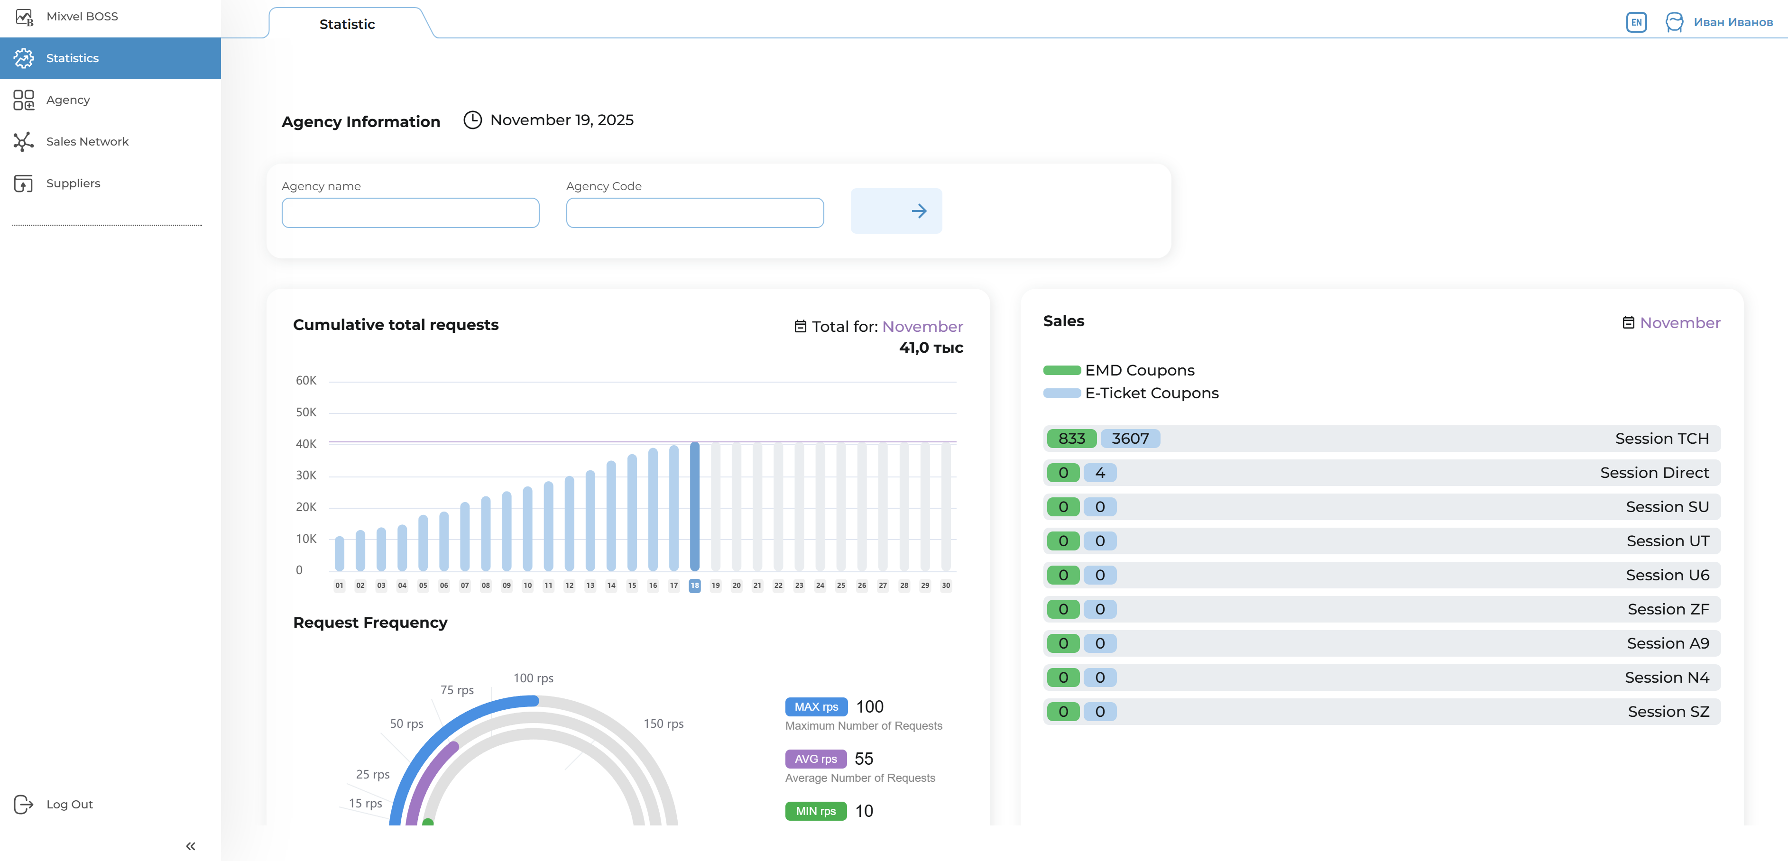Click the Suppliers upload box icon

tap(24, 183)
